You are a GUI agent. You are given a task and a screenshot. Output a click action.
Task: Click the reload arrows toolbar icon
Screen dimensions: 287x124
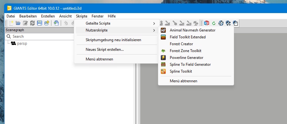point(32,23)
